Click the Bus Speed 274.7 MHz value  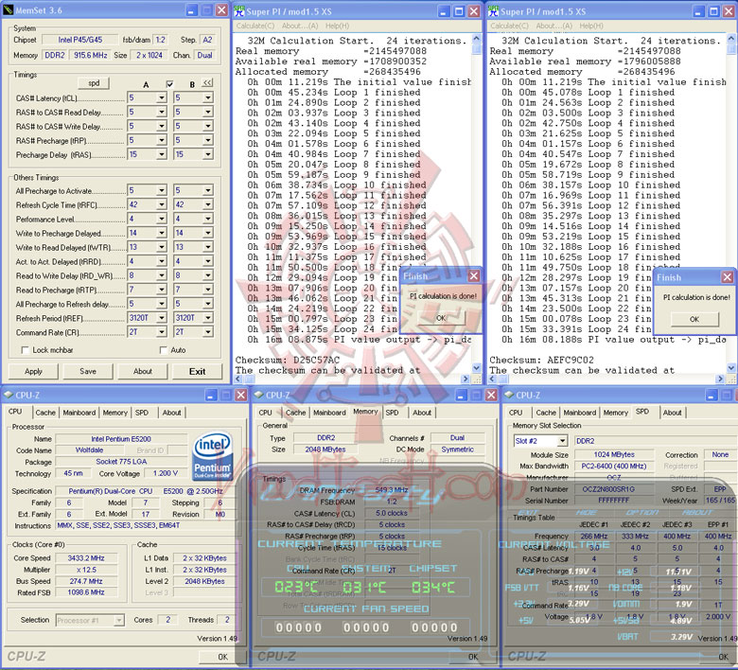[86, 581]
